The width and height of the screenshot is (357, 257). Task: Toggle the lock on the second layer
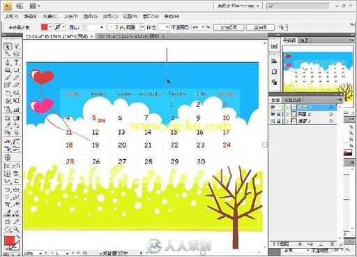(x=278, y=114)
